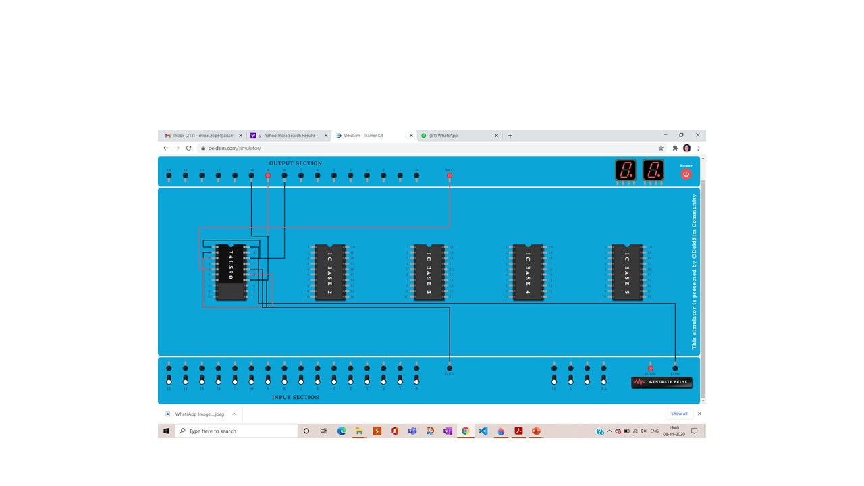The width and height of the screenshot is (864, 486).
Task: Click the IC BASE 3 socket
Action: coord(429,271)
